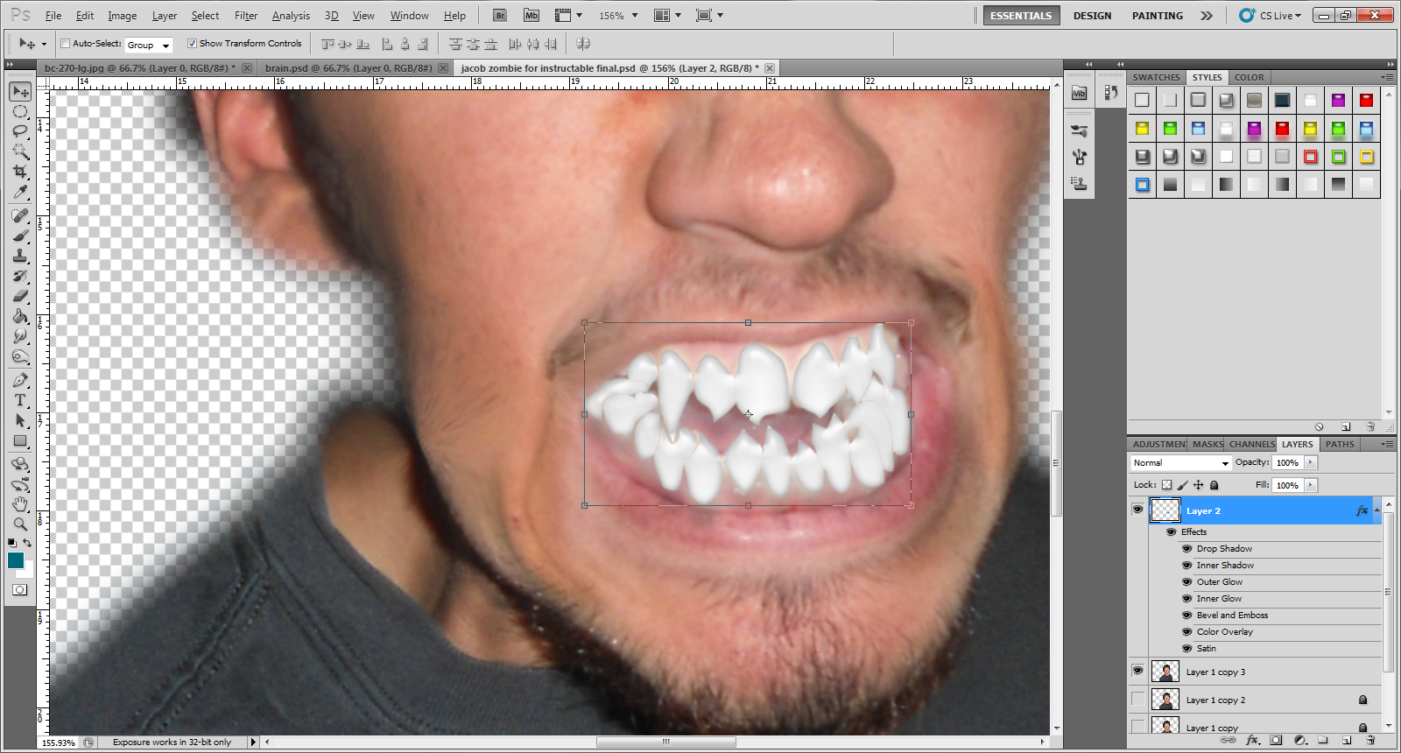Open the status bar info flyout arrow

pyautogui.click(x=254, y=742)
